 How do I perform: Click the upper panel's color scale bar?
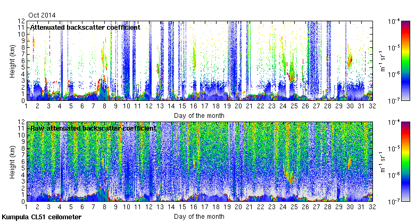tap(406, 61)
